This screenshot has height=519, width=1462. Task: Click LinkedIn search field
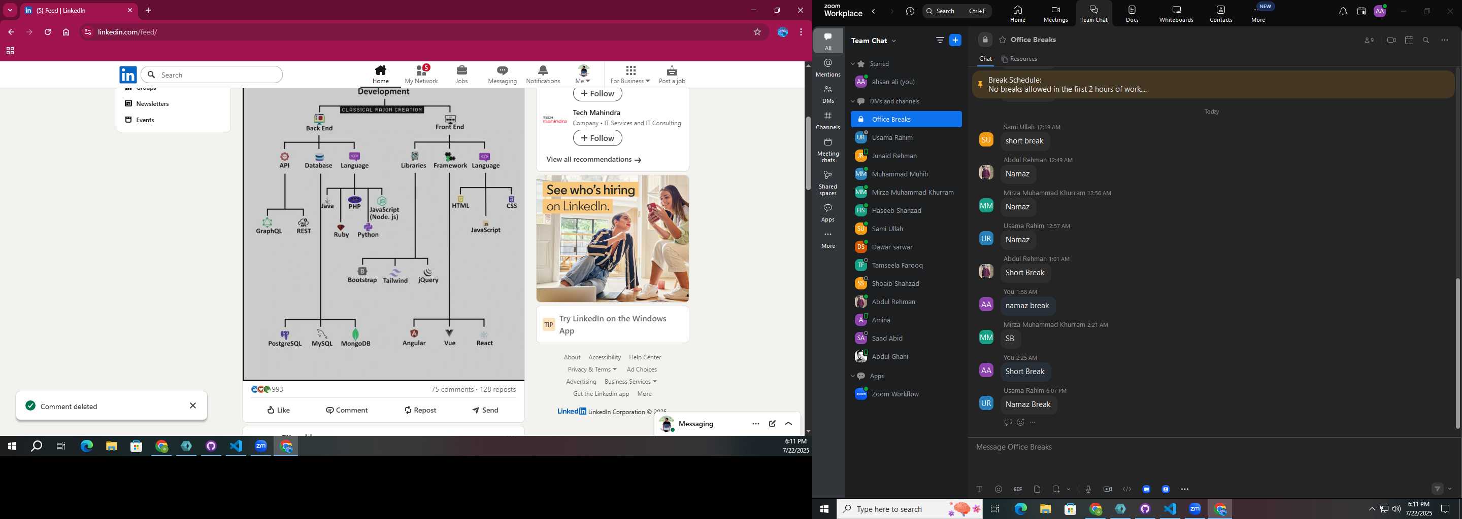click(x=212, y=75)
